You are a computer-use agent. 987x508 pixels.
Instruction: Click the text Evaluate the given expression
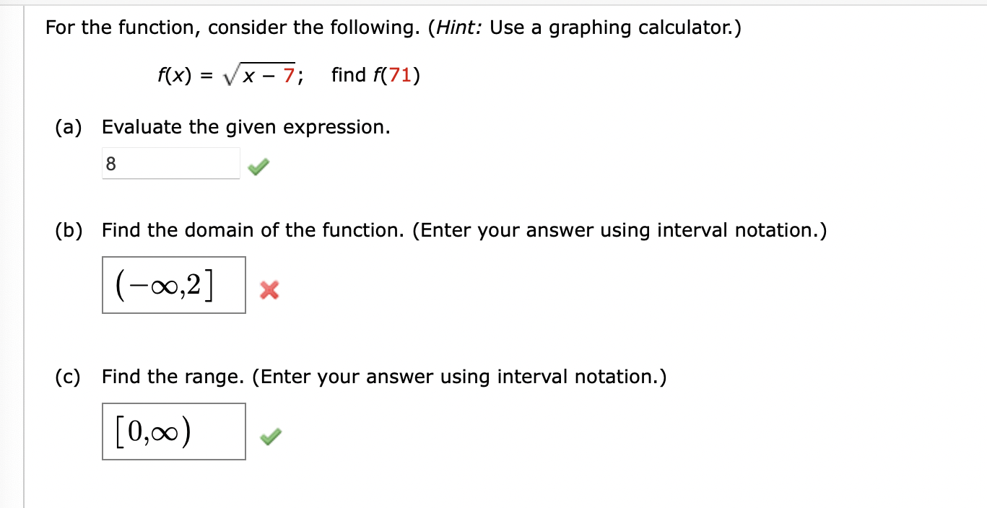(245, 127)
